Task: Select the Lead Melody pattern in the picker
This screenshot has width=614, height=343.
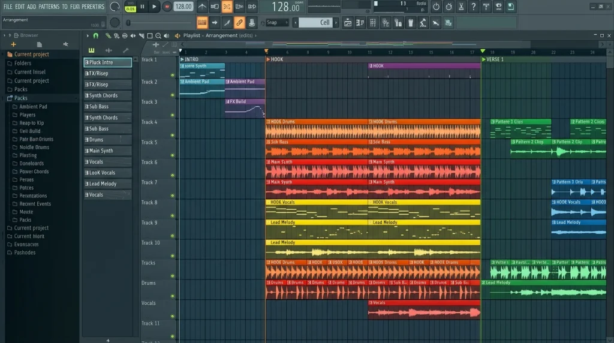Action: point(108,183)
